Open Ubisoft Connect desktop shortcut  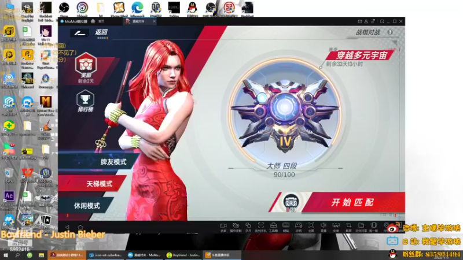point(82,9)
